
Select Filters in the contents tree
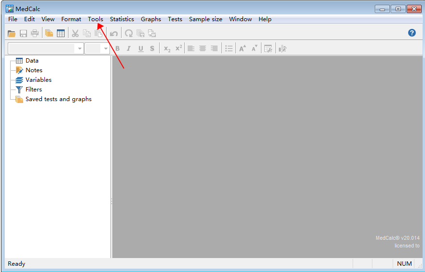[34, 90]
